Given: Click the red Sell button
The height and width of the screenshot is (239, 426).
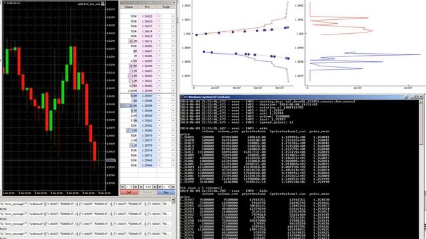Looking at the screenshot, I should pos(129,192).
